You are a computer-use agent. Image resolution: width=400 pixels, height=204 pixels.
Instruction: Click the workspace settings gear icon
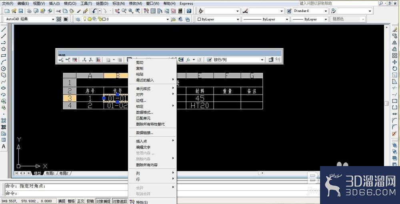59,19
